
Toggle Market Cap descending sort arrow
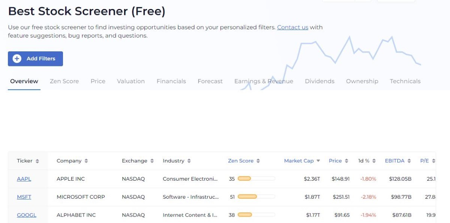pyautogui.click(x=318, y=161)
